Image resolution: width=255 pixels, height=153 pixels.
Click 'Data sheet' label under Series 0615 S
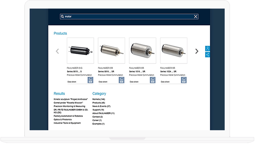point(72,82)
